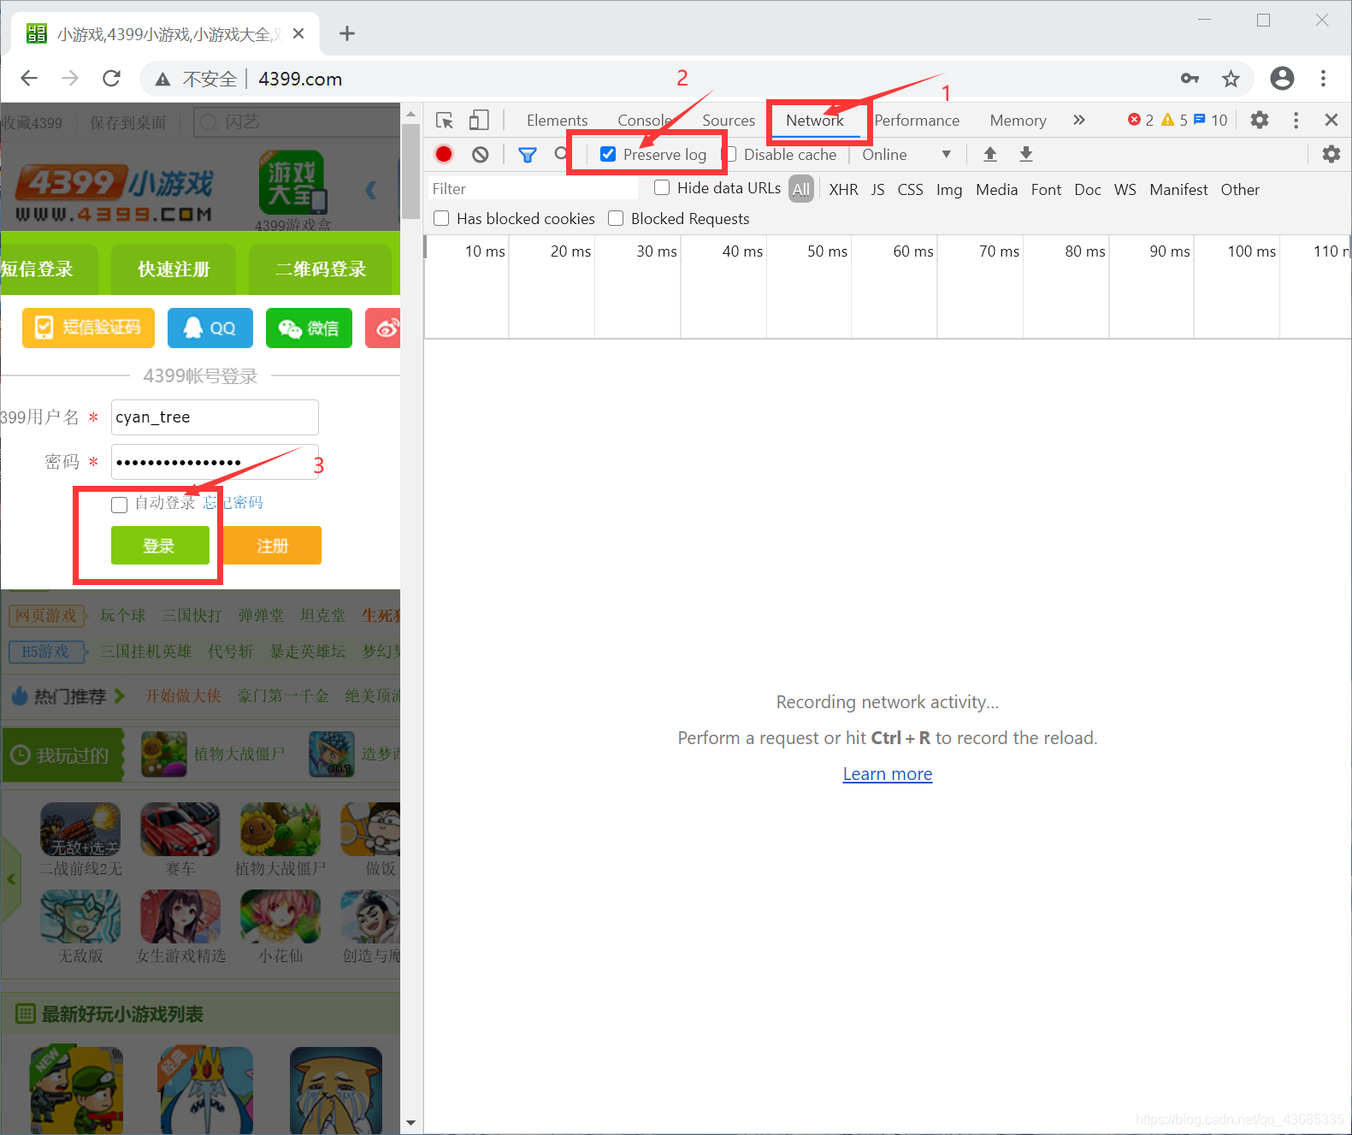Uncheck the Preserve log checkbox
This screenshot has width=1352, height=1135.
(x=608, y=154)
